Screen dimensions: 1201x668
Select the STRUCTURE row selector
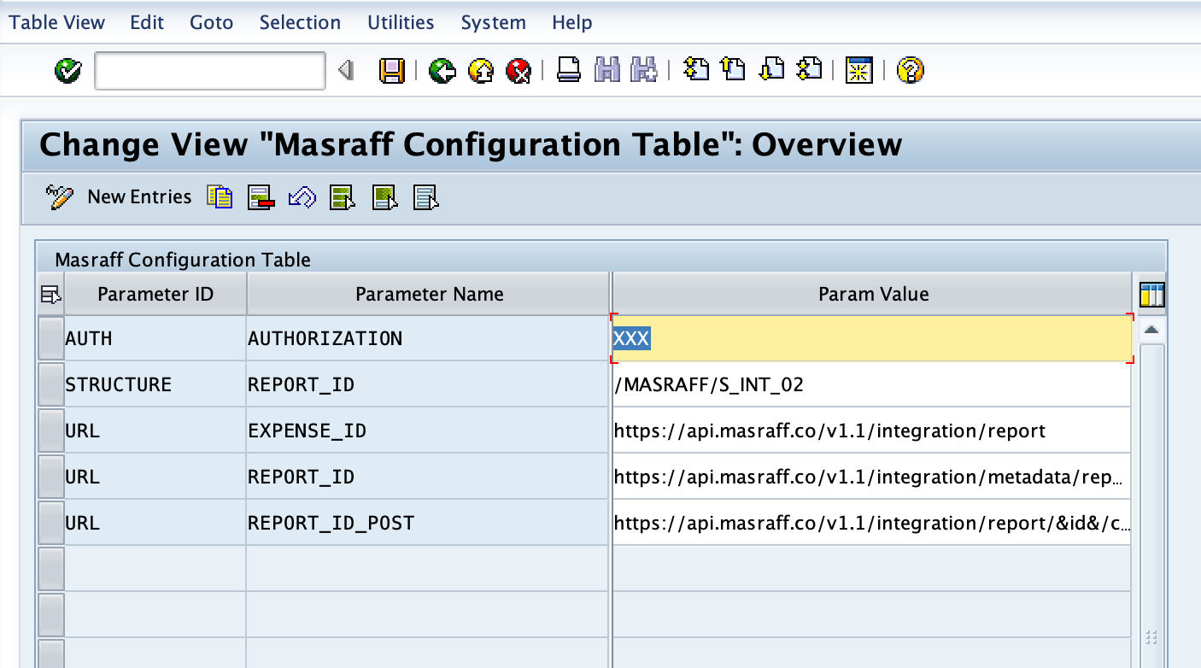tap(51, 384)
